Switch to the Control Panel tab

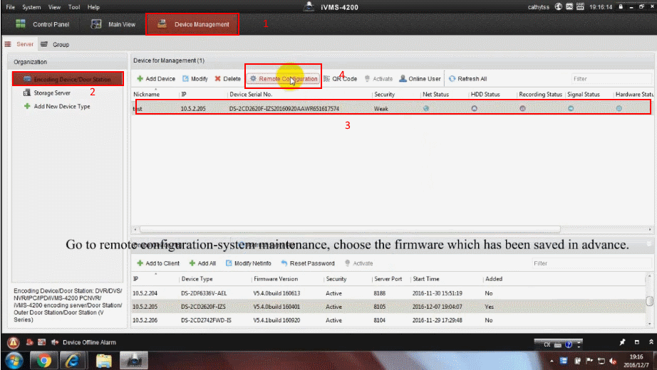click(x=43, y=24)
